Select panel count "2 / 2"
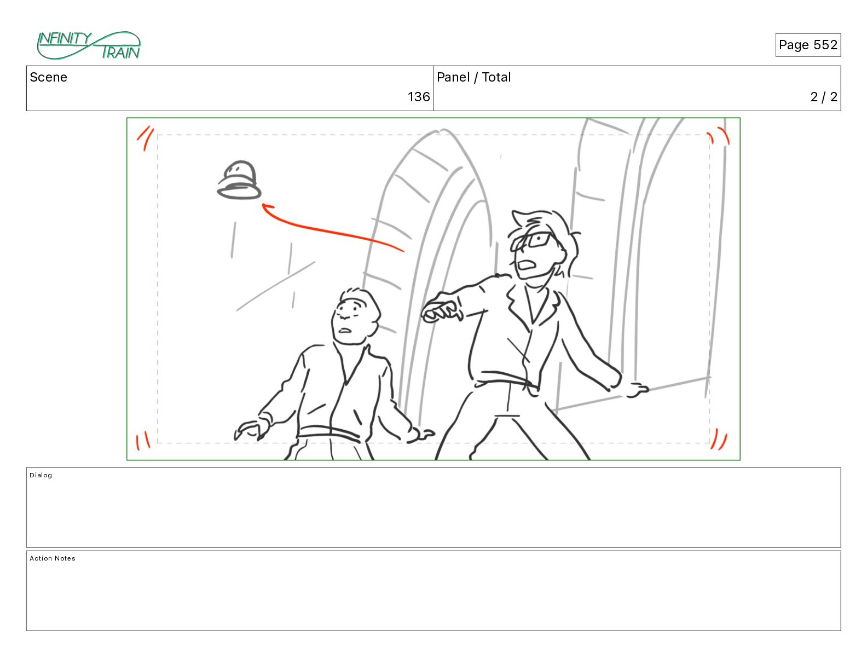Screen dimensions: 867x670 pyautogui.click(x=824, y=97)
